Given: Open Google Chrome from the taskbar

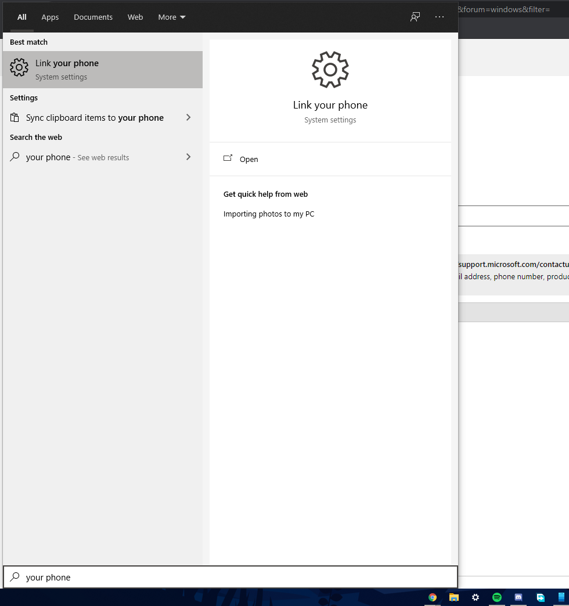Looking at the screenshot, I should 433,597.
